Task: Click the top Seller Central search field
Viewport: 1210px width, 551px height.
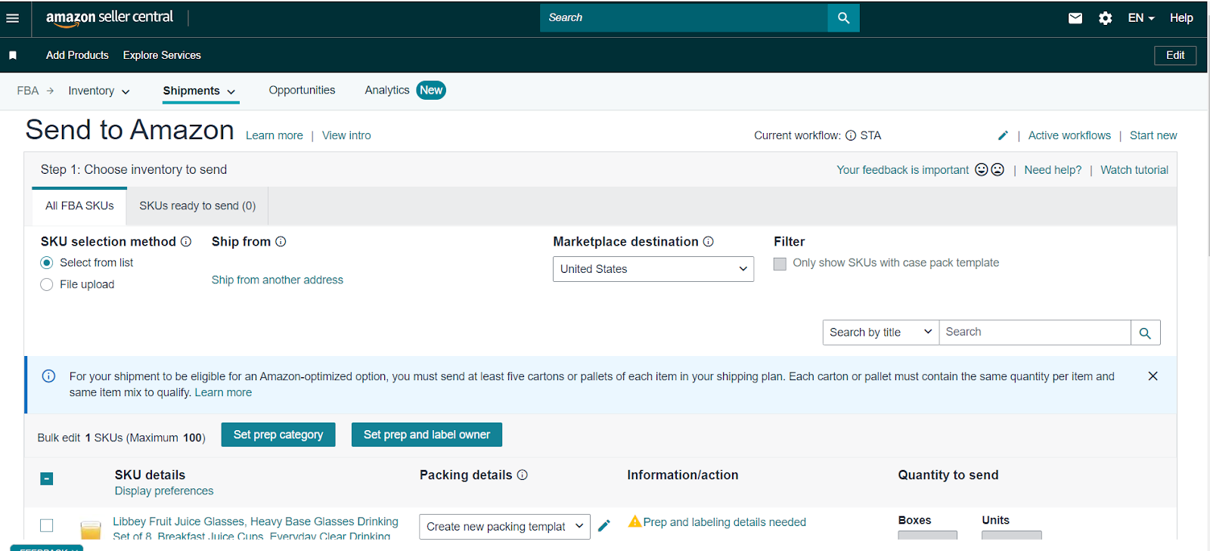Action: (684, 18)
